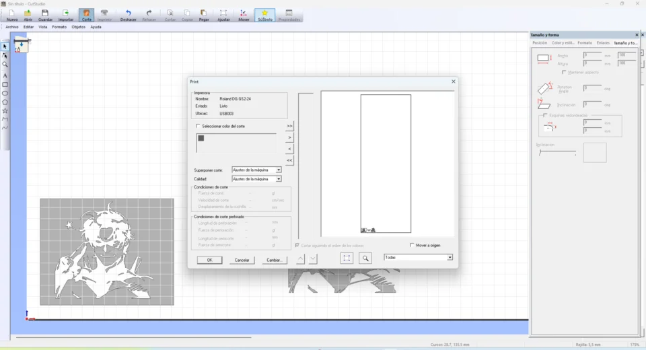This screenshot has width=646, height=350.
Task: Close the Print dialog with X
Action: click(x=453, y=81)
